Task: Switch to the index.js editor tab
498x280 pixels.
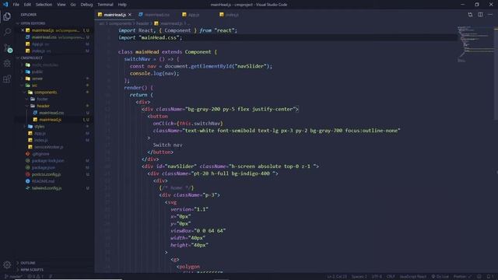Action: coord(232,15)
